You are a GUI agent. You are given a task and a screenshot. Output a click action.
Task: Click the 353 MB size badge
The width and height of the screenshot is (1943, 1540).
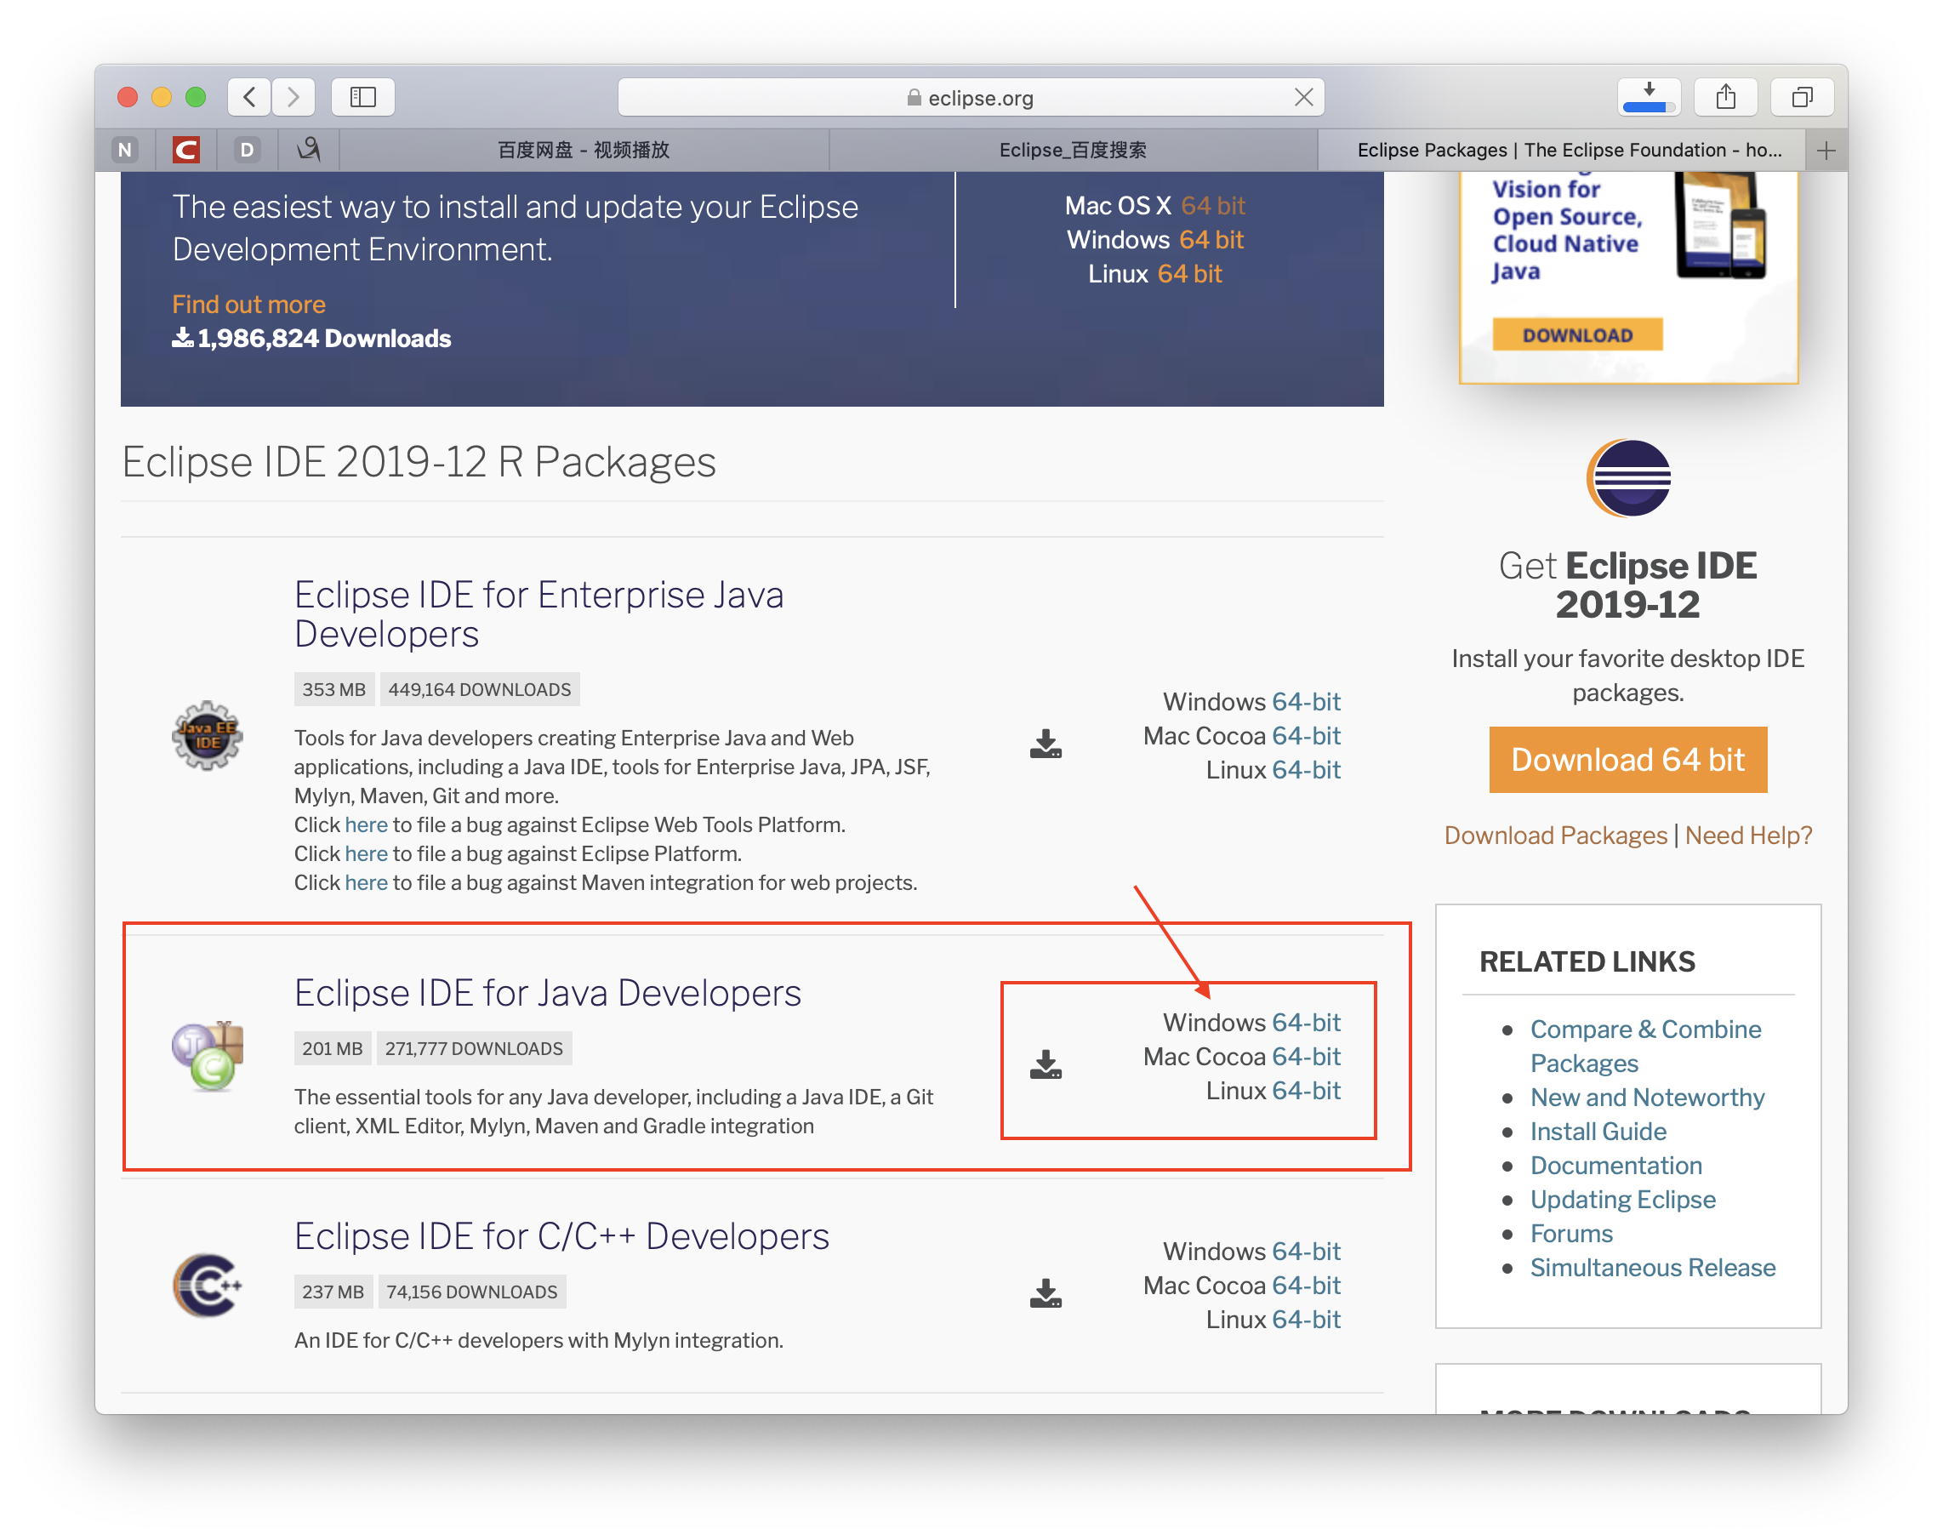click(x=333, y=689)
